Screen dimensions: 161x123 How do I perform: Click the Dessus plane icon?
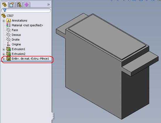tap(8, 35)
